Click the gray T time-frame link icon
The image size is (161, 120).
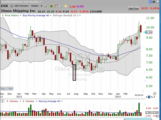pyautogui.click(x=154, y=2)
